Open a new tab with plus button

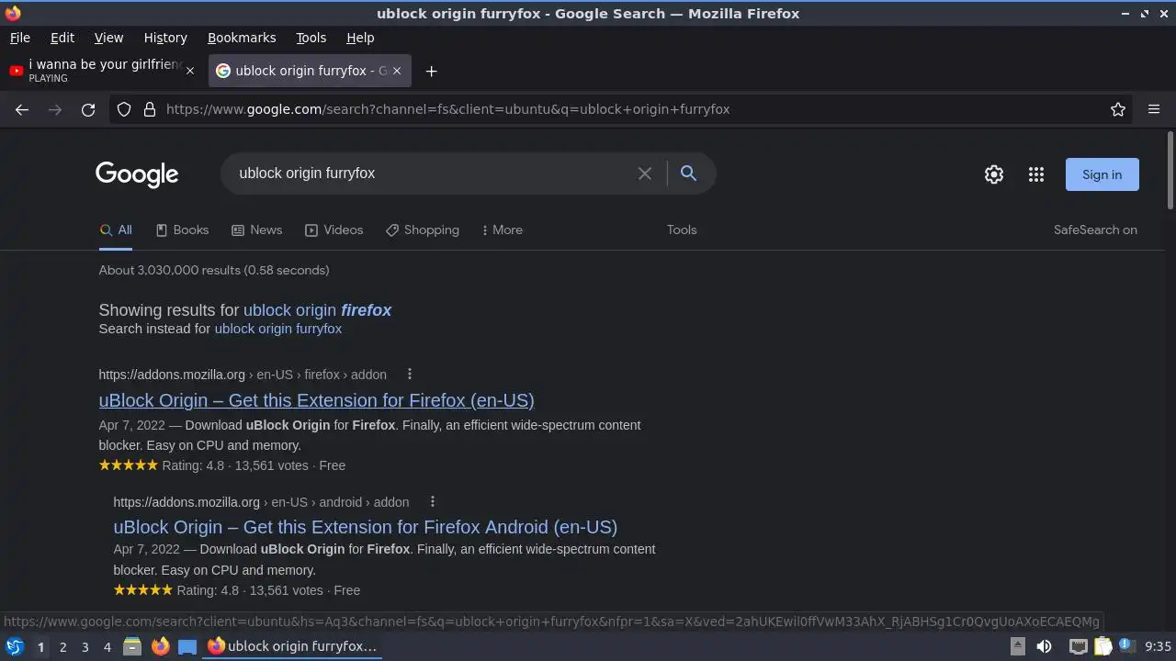pyautogui.click(x=431, y=71)
